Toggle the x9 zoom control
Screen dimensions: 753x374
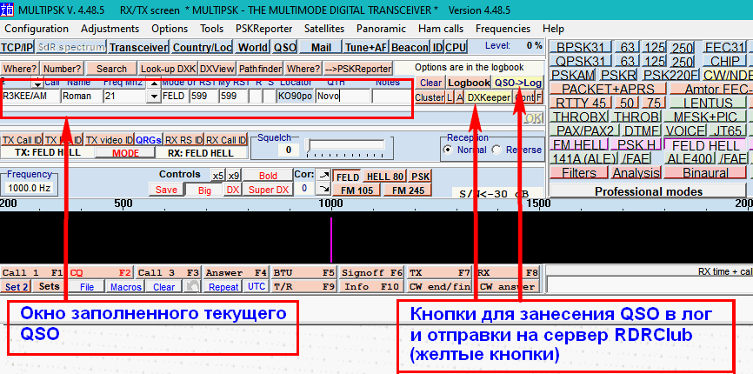(234, 176)
